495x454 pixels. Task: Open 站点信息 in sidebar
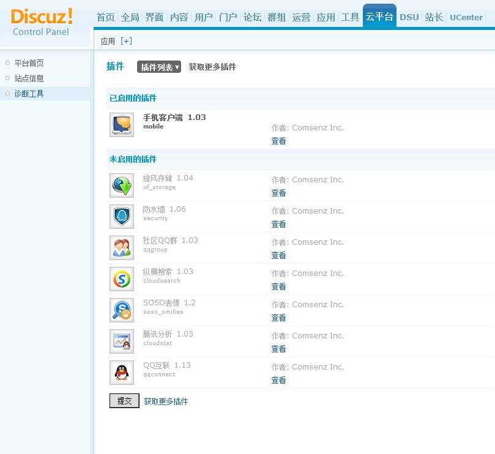pyautogui.click(x=29, y=78)
